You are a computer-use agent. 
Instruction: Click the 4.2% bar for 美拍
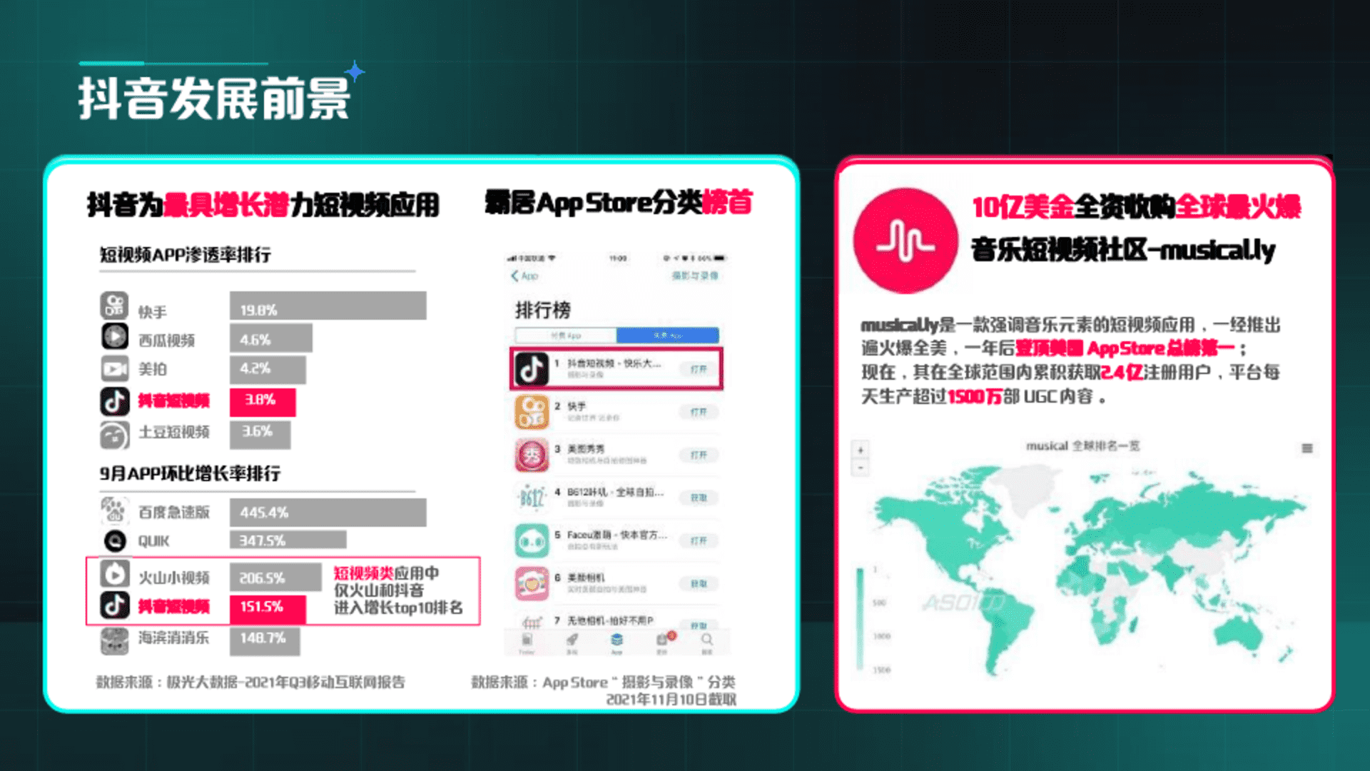[268, 370]
